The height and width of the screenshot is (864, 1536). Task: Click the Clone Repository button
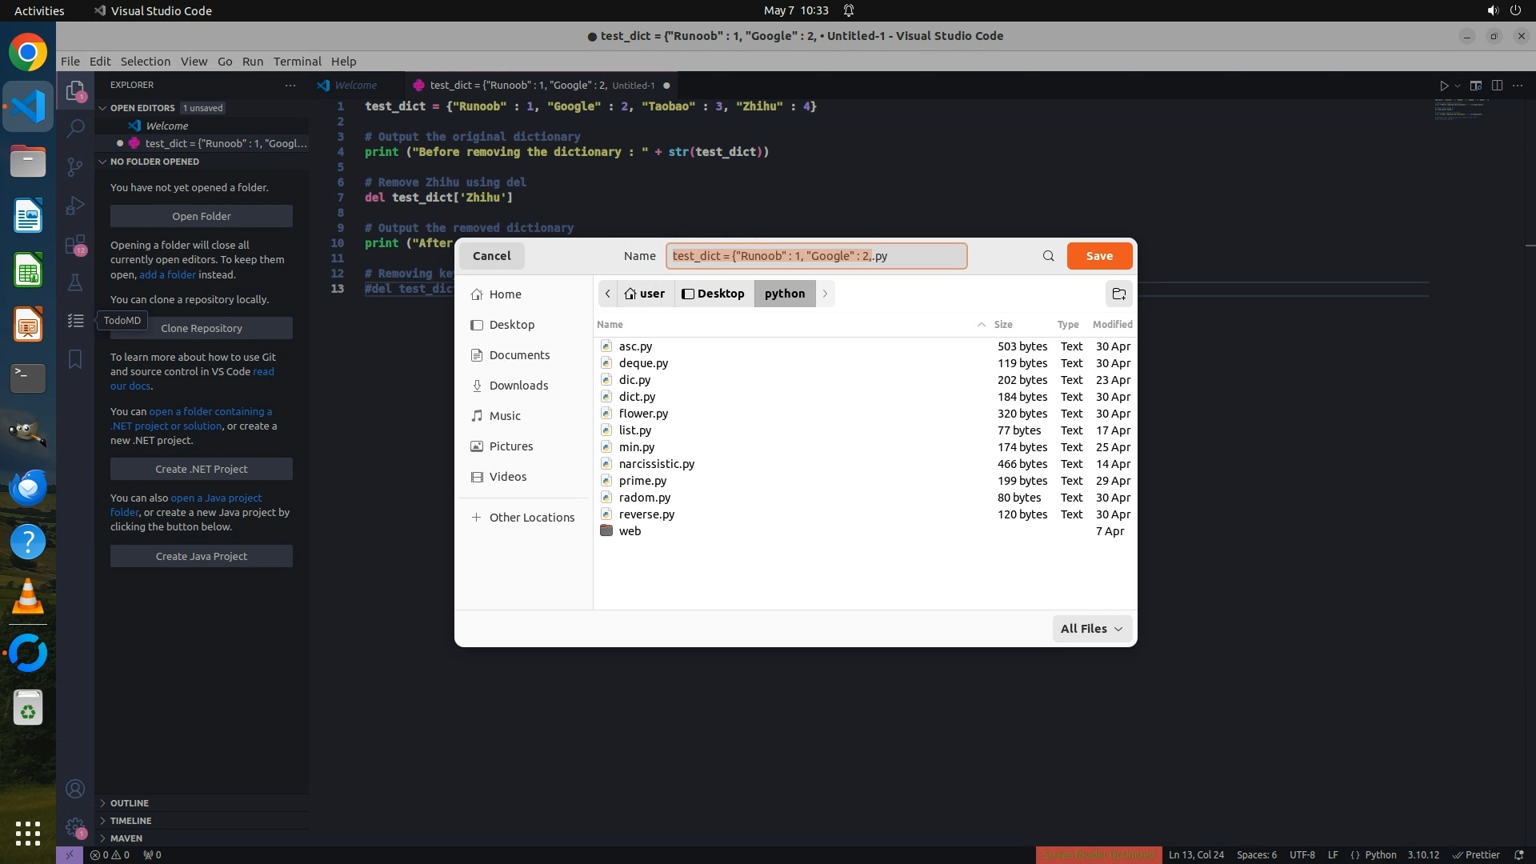[201, 328]
